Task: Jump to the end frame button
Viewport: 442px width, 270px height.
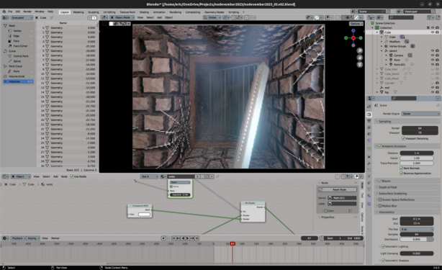Action: point(197,238)
